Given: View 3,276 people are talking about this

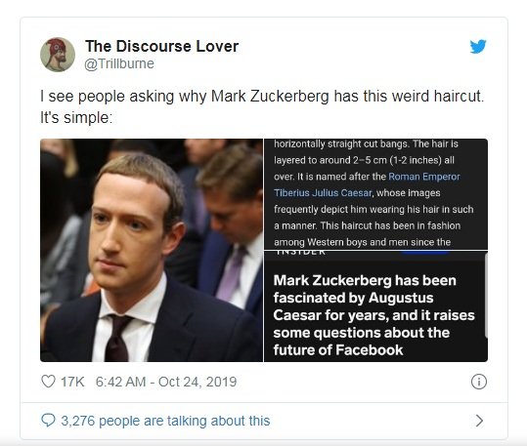Looking at the screenshot, I should click(165, 421).
